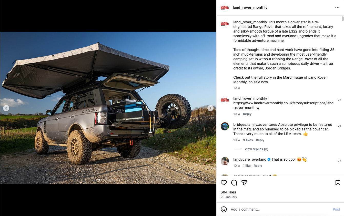
Task: Open the emoji picker smiley icon
Action: click(224, 209)
